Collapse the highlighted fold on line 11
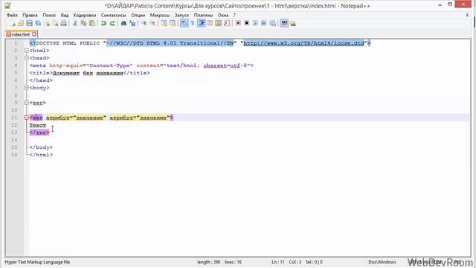The height and width of the screenshot is (268, 476). coord(27,118)
